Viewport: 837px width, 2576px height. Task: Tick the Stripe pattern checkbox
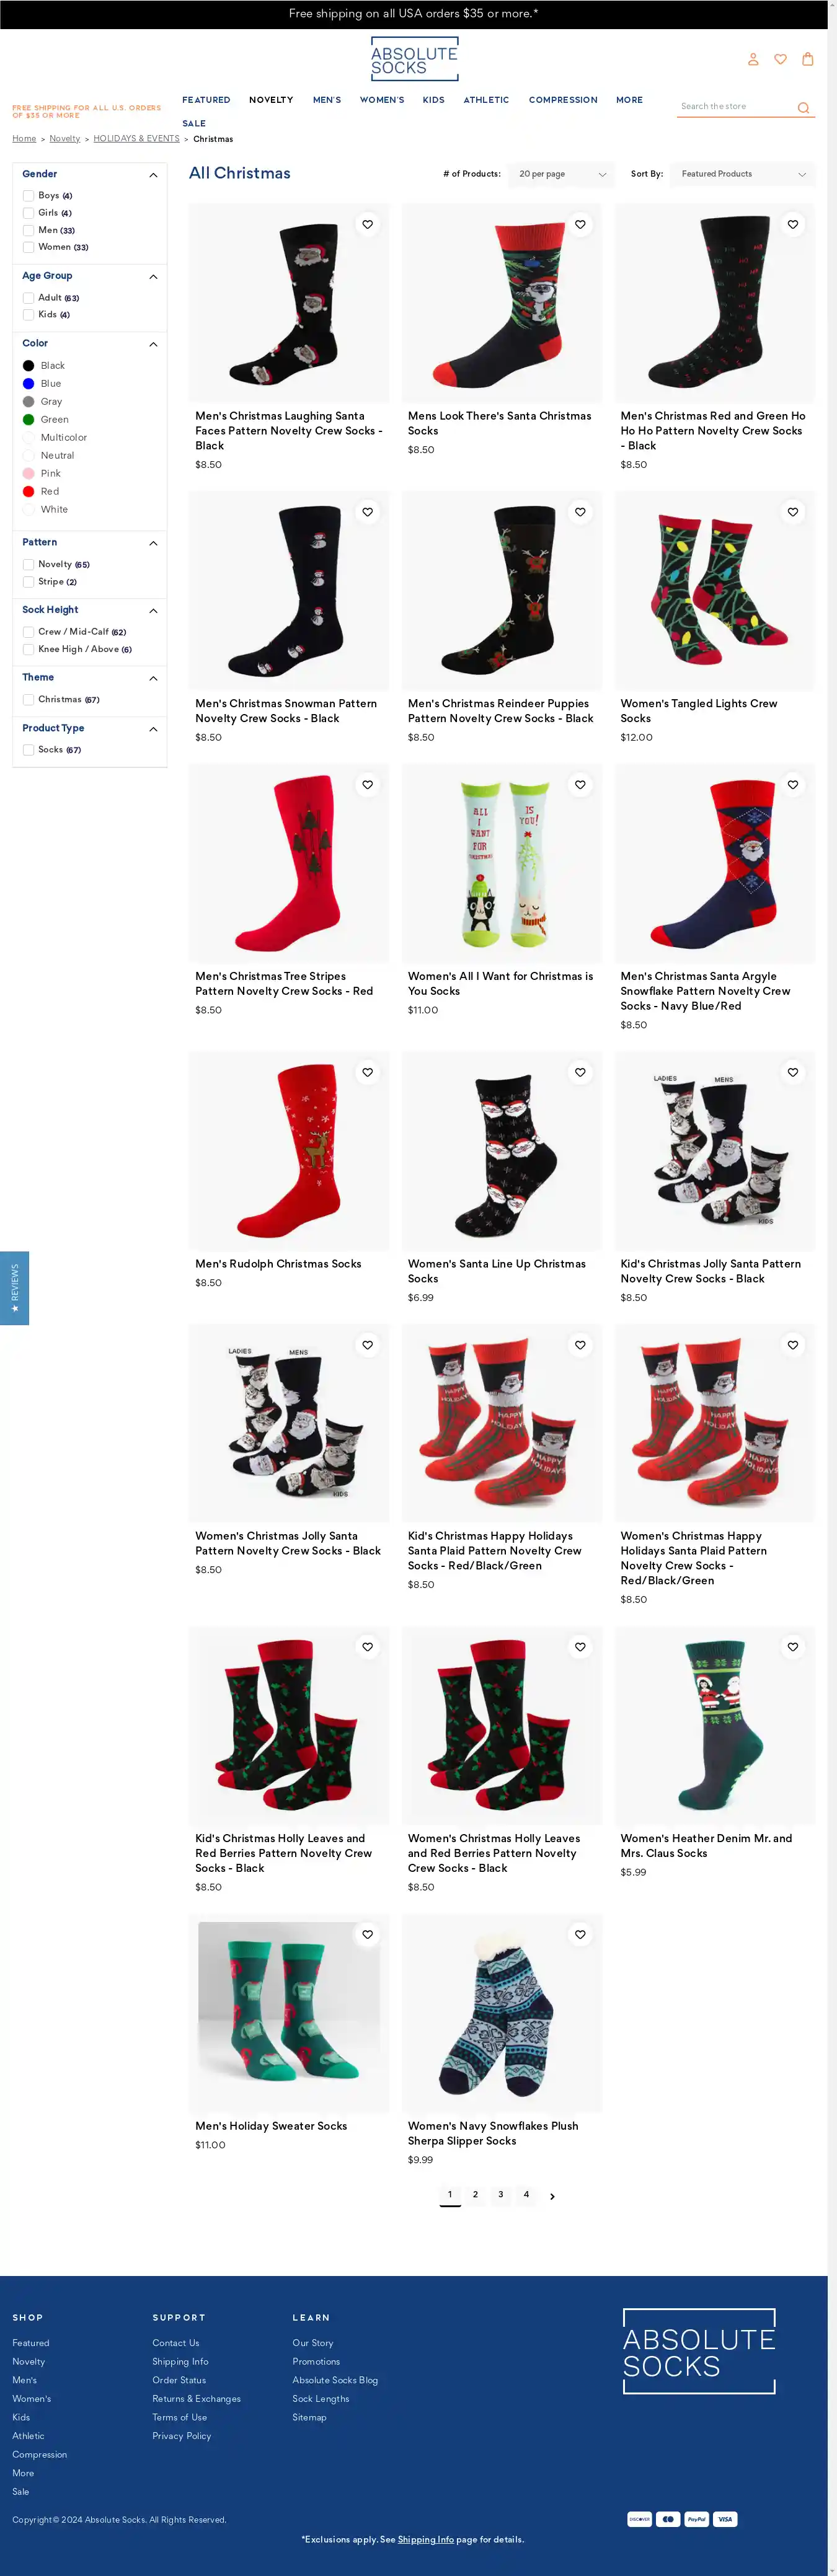(29, 582)
